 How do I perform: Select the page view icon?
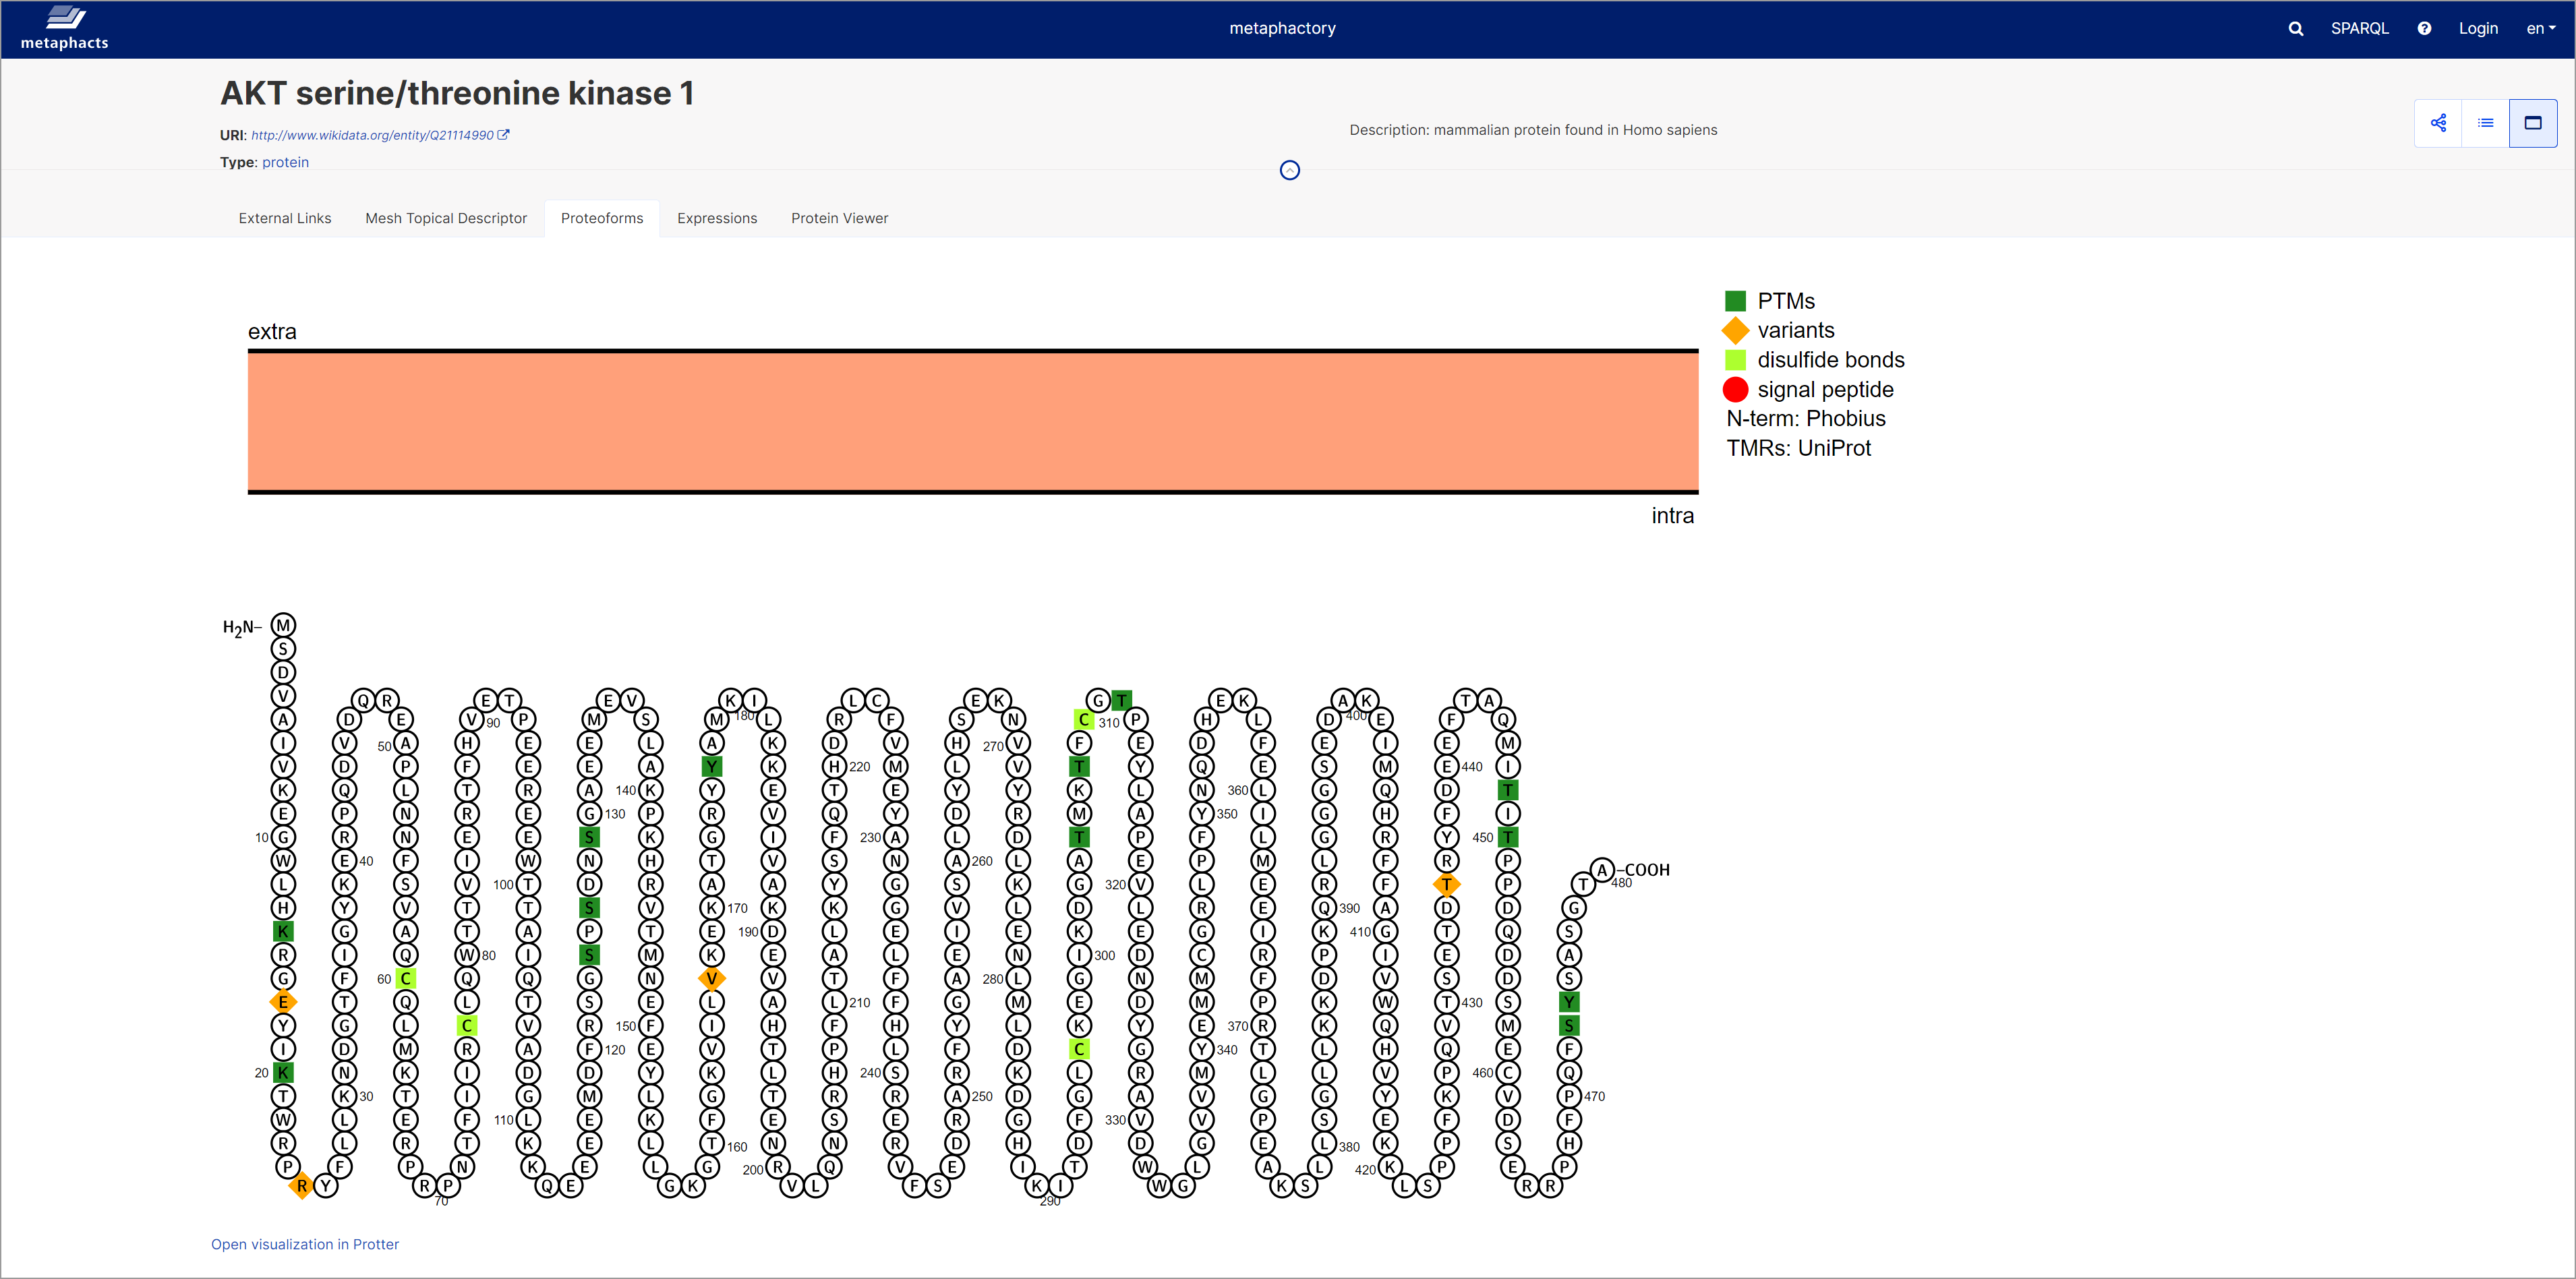(2532, 123)
